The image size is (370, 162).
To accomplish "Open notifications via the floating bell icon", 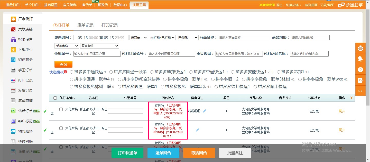I will point(360,59).
